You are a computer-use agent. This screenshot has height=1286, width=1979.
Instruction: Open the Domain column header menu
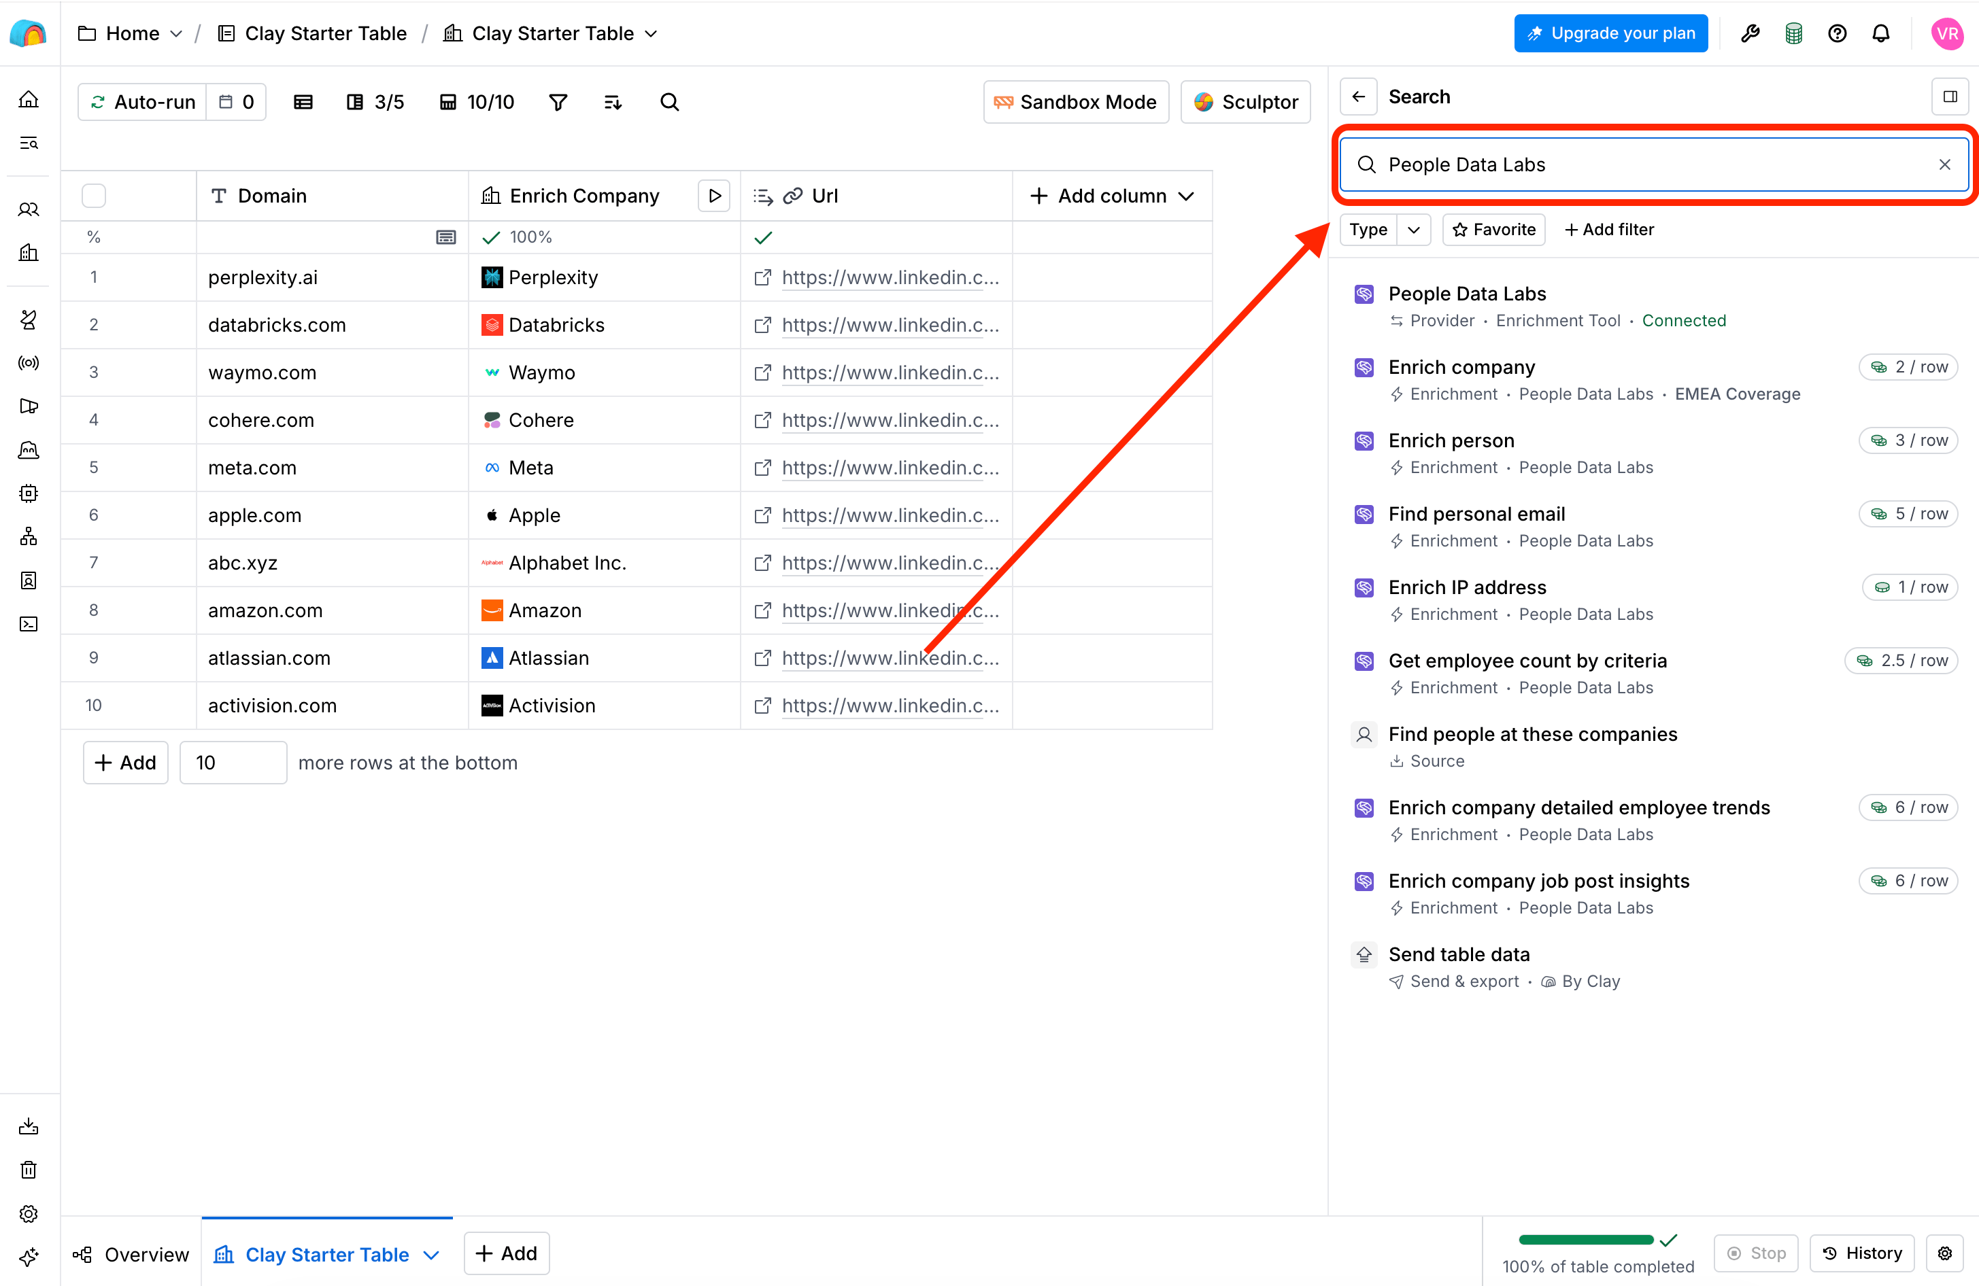pyautogui.click(x=333, y=196)
